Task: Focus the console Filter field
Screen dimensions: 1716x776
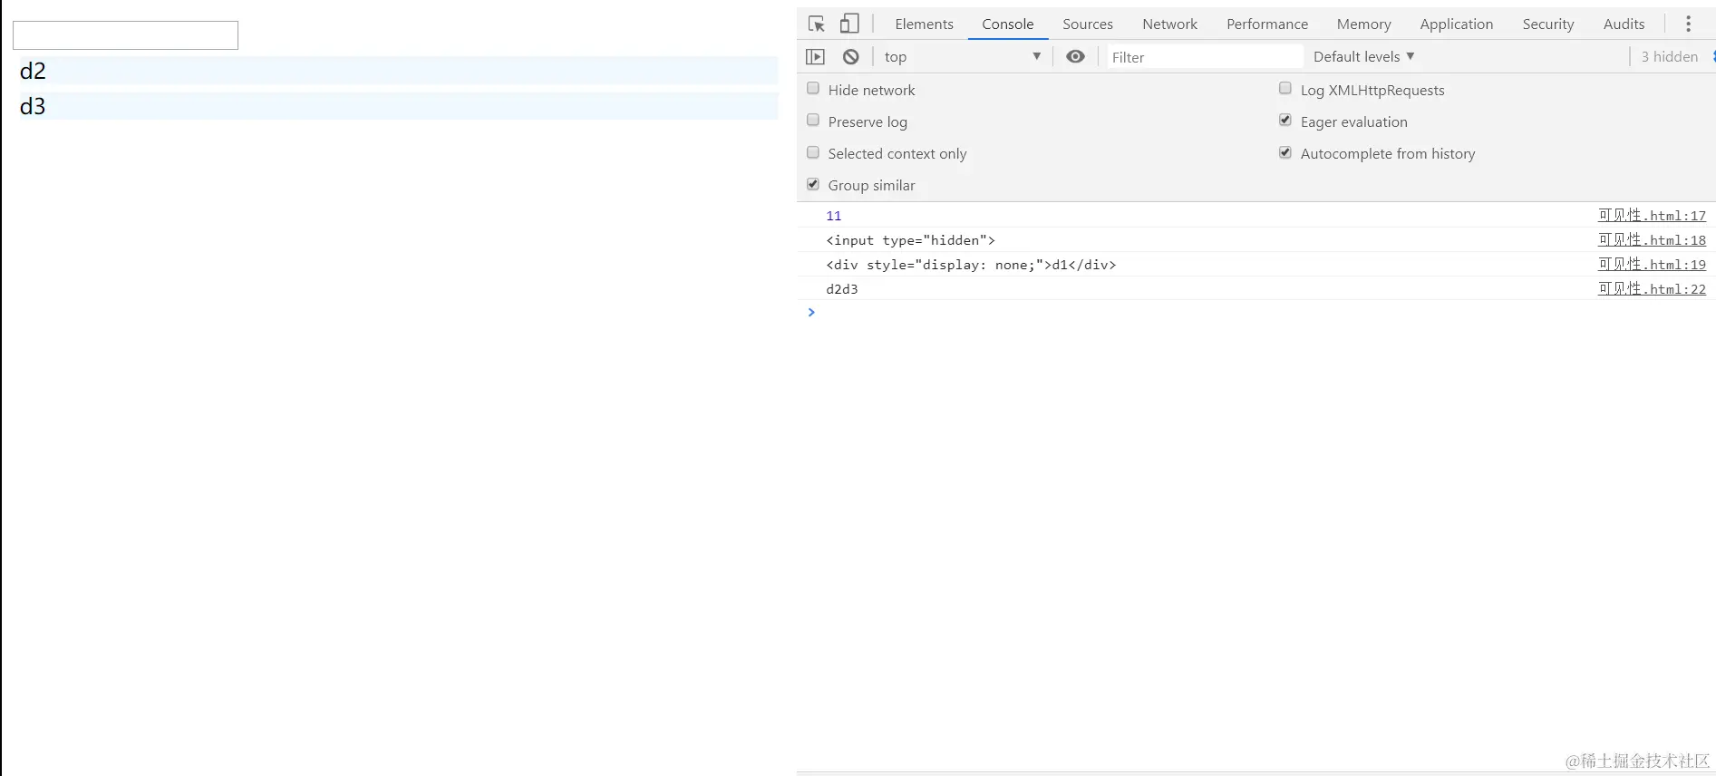Action: [1205, 57]
